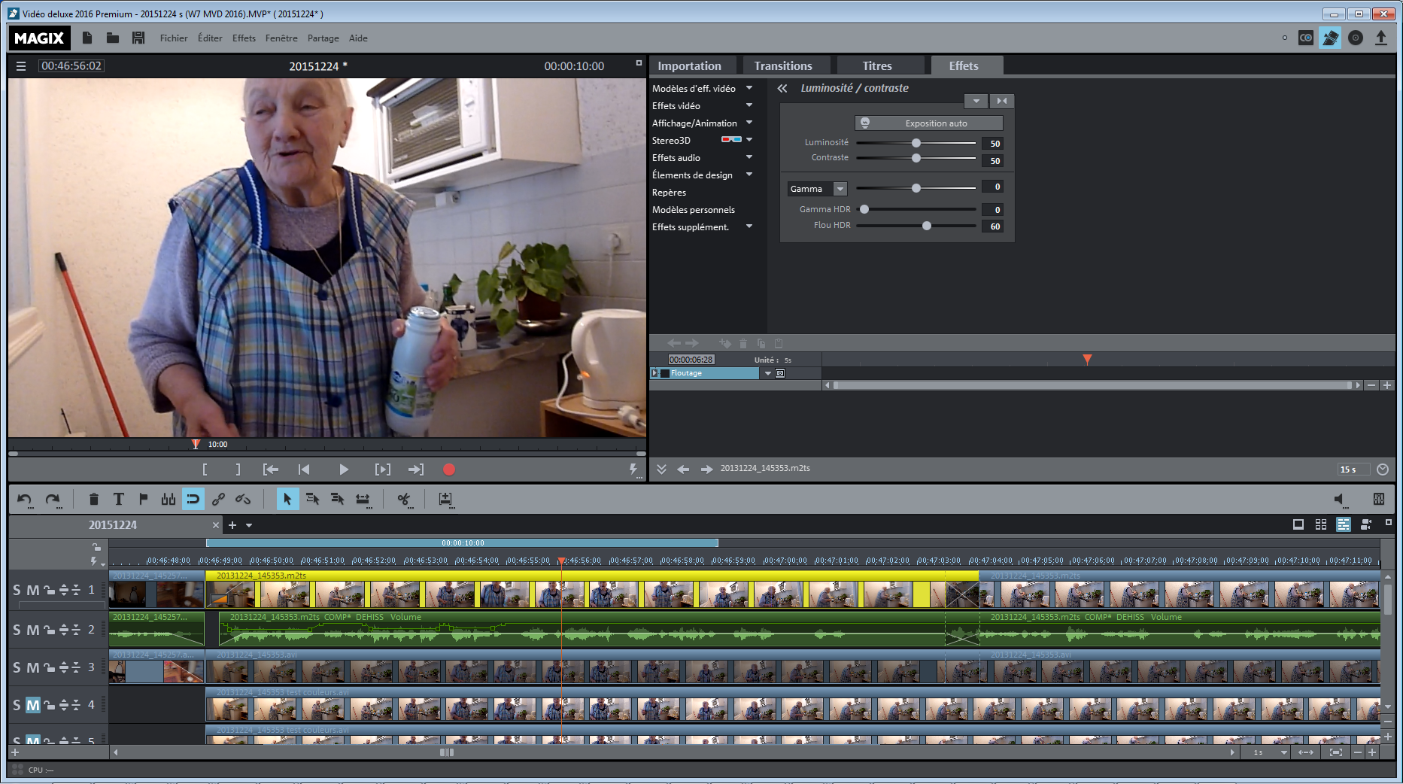This screenshot has width=1403, height=784.
Task: Open the title editor with the T icon
Action: pos(118,499)
